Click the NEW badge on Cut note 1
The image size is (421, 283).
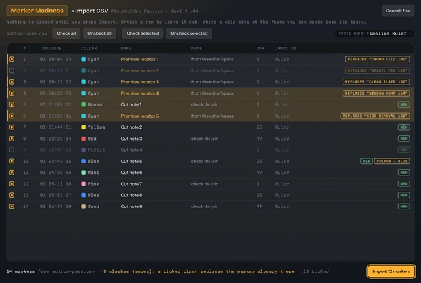[404, 104]
